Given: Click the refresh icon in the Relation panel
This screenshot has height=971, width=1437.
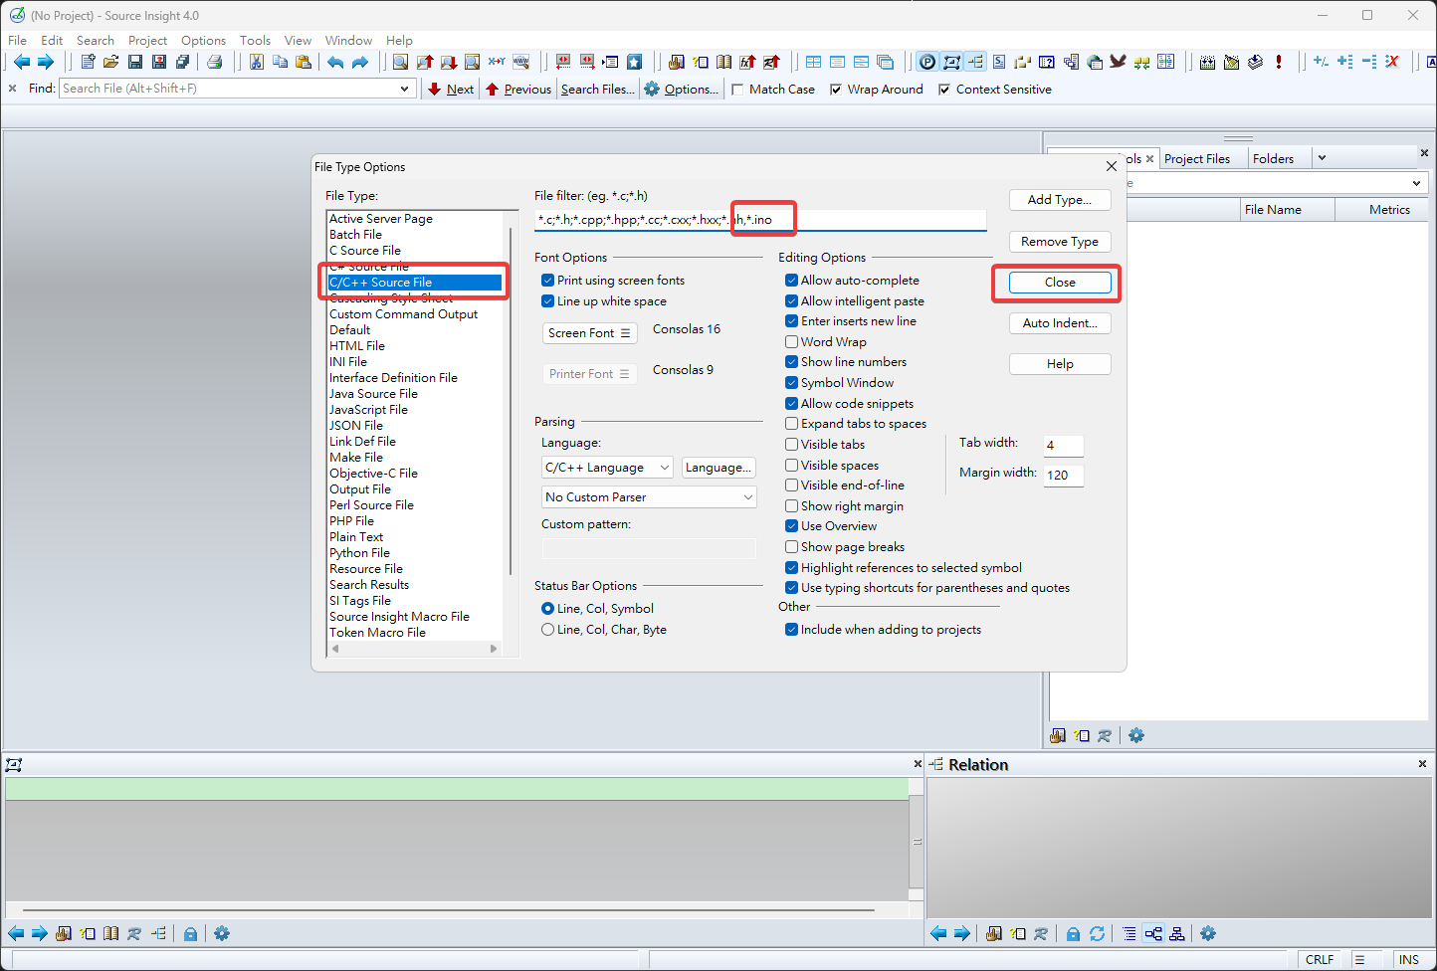Looking at the screenshot, I should click(1097, 933).
